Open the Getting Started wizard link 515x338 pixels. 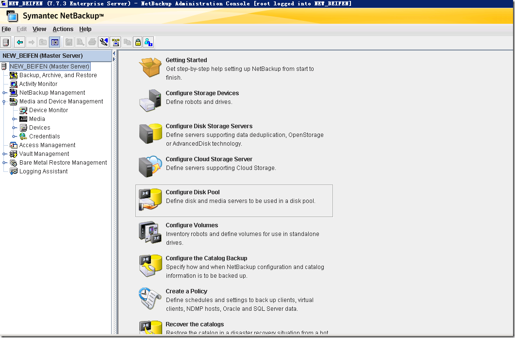pyautogui.click(x=186, y=60)
